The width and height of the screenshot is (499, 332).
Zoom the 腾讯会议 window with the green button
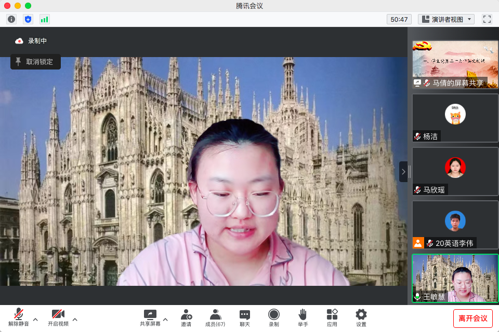(x=28, y=6)
